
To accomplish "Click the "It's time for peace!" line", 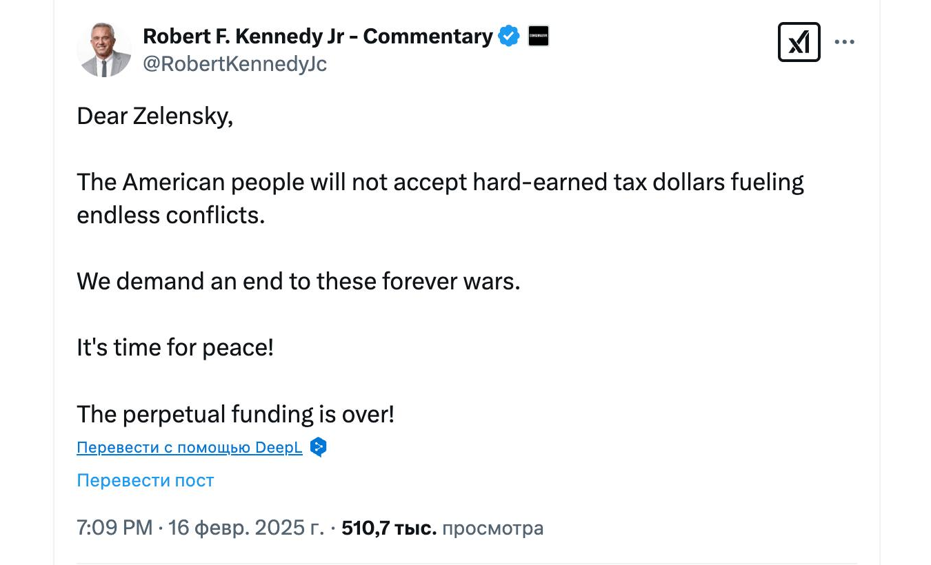I will coord(175,347).
